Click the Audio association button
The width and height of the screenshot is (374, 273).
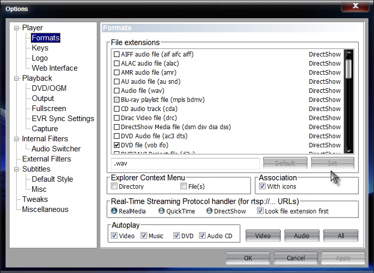click(302, 236)
